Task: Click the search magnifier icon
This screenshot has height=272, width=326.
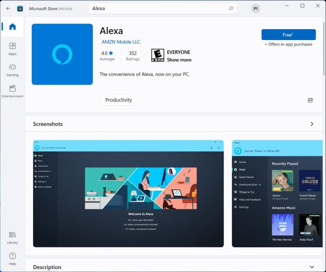Action: coord(231,8)
